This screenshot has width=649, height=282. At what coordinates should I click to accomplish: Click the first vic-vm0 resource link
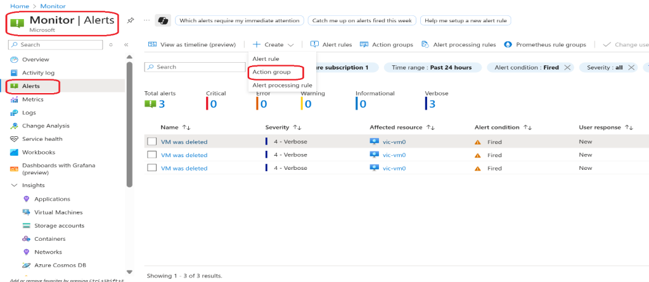394,142
